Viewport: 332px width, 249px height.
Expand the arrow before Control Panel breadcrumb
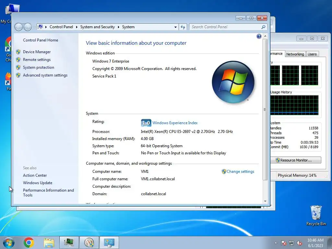(46, 27)
